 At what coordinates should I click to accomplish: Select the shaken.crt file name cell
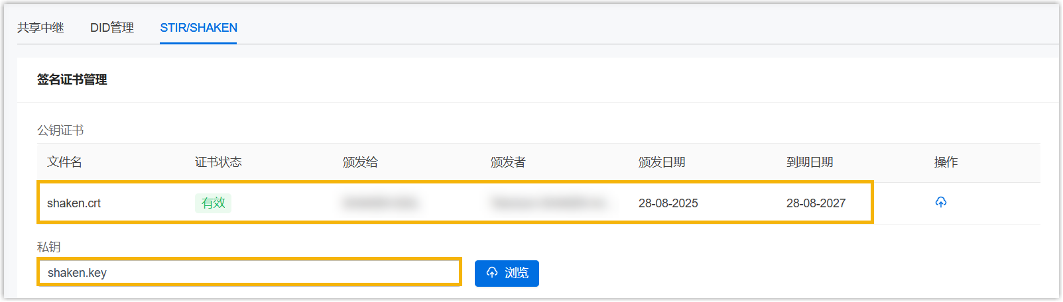[74, 203]
